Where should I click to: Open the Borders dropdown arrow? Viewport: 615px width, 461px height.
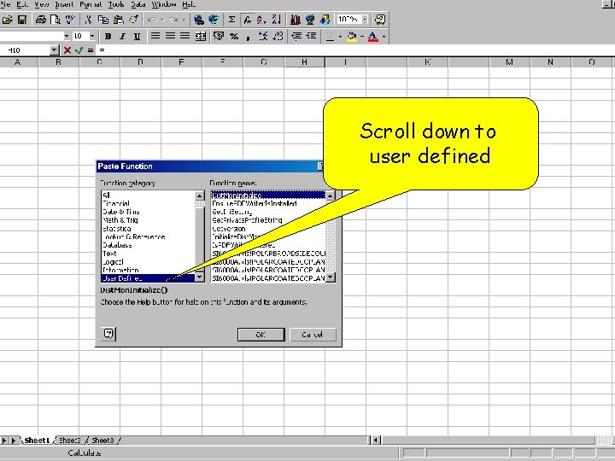(x=340, y=37)
